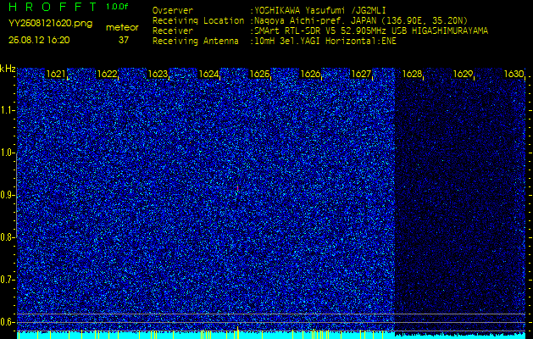The image size is (533, 339).
Task: Click the 1624 time marker
Action: coord(208,74)
